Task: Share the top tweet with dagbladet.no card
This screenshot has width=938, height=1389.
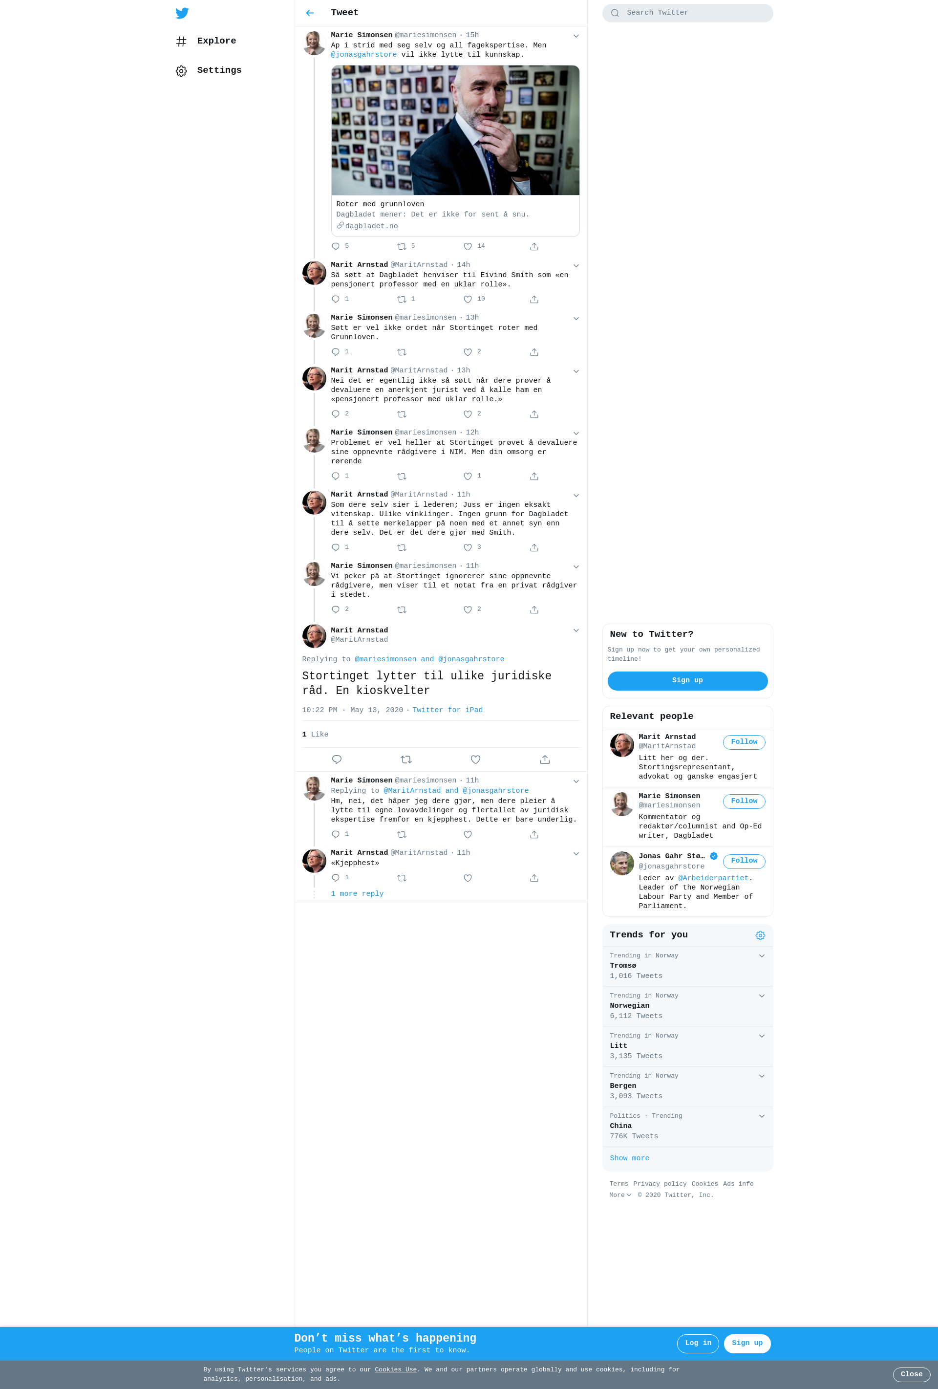Action: [534, 247]
